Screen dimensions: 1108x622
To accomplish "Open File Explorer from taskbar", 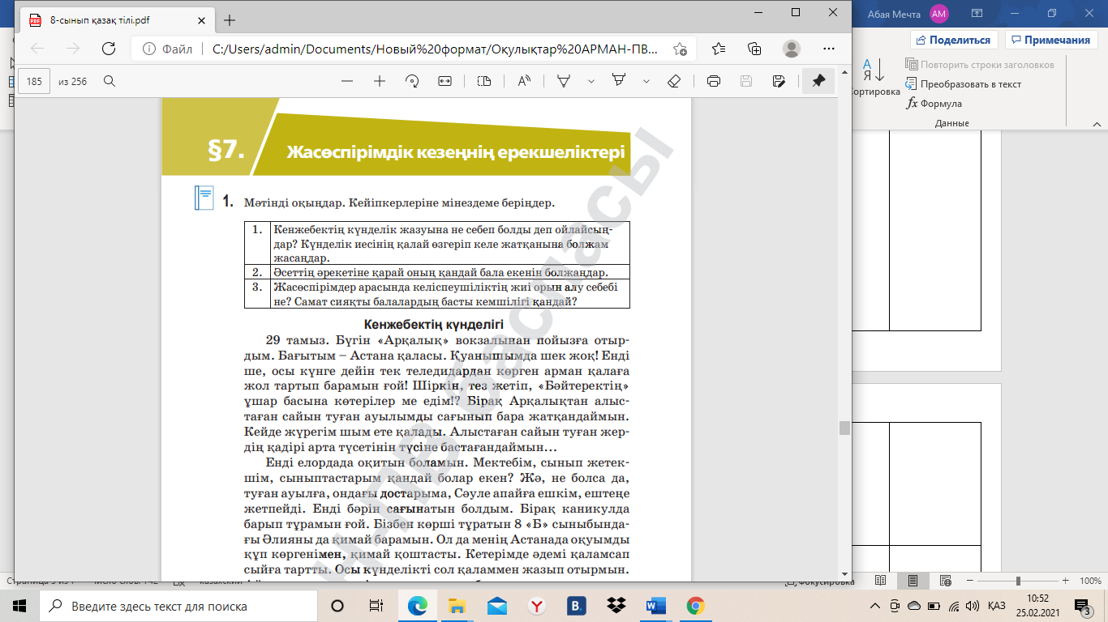I will (457, 606).
